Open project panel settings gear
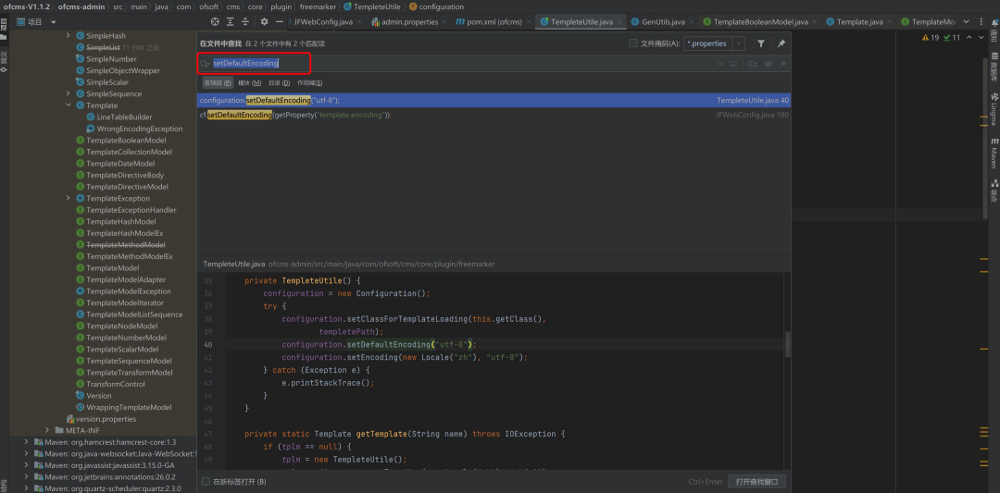The height and width of the screenshot is (493, 1000). tap(264, 21)
